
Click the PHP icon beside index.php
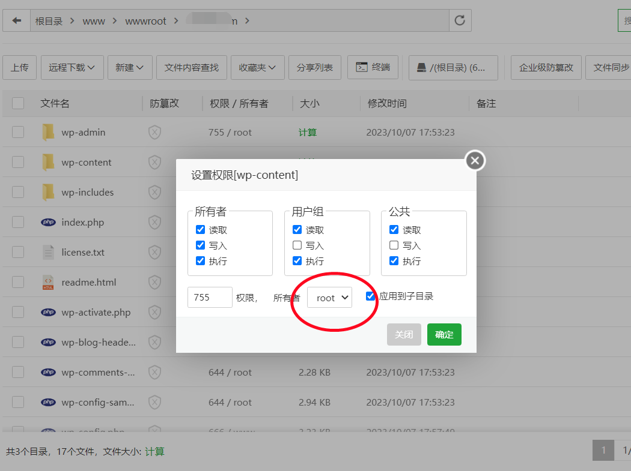[48, 222]
